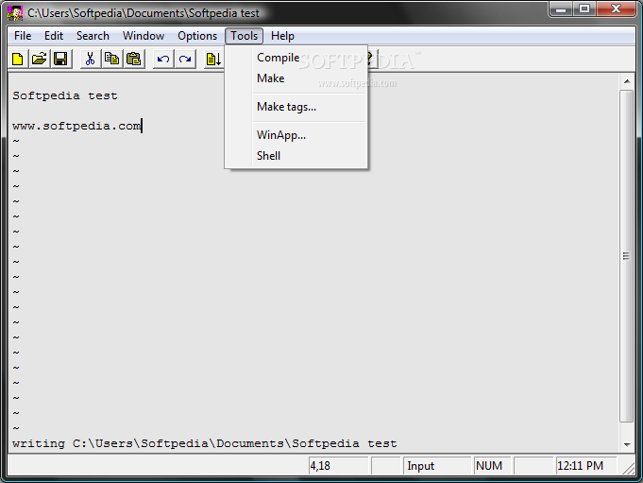Click the 'writing C:\Users\Softpedia' message line

pyautogui.click(x=205, y=443)
